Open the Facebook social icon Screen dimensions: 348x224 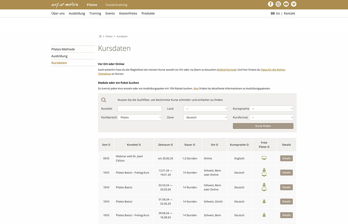(x=271, y=4)
